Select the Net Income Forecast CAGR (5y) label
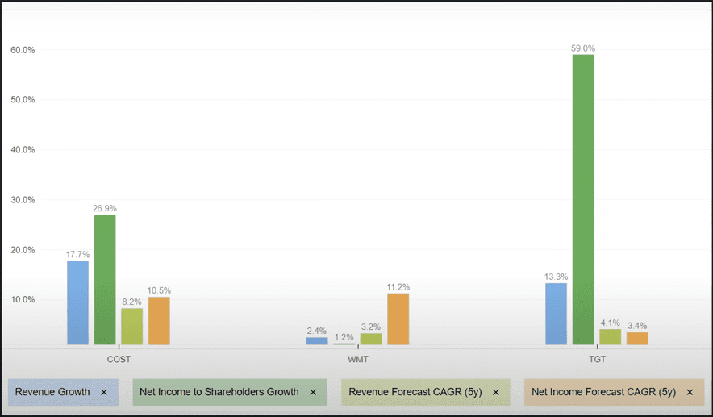Image resolution: width=713 pixels, height=417 pixels. 603,392
